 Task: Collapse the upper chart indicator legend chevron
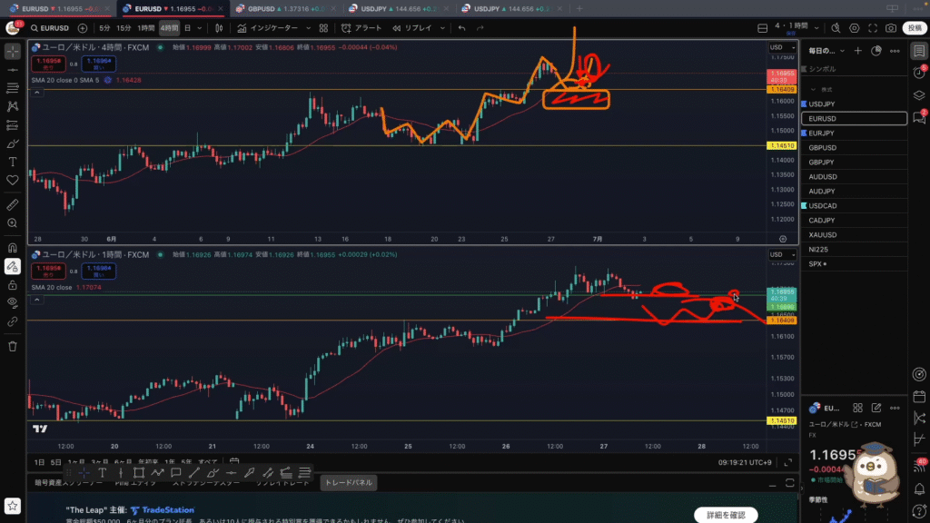pos(36,93)
